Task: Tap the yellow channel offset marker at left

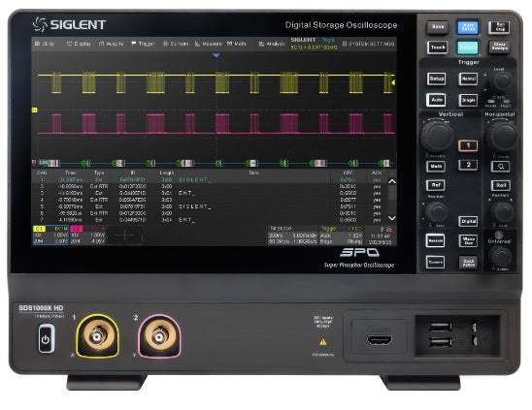Action: [x=34, y=110]
